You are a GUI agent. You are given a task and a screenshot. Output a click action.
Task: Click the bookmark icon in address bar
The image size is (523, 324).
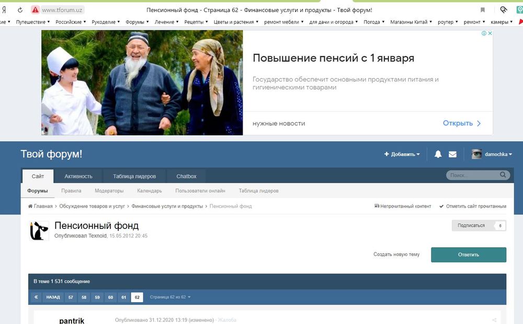click(x=483, y=10)
